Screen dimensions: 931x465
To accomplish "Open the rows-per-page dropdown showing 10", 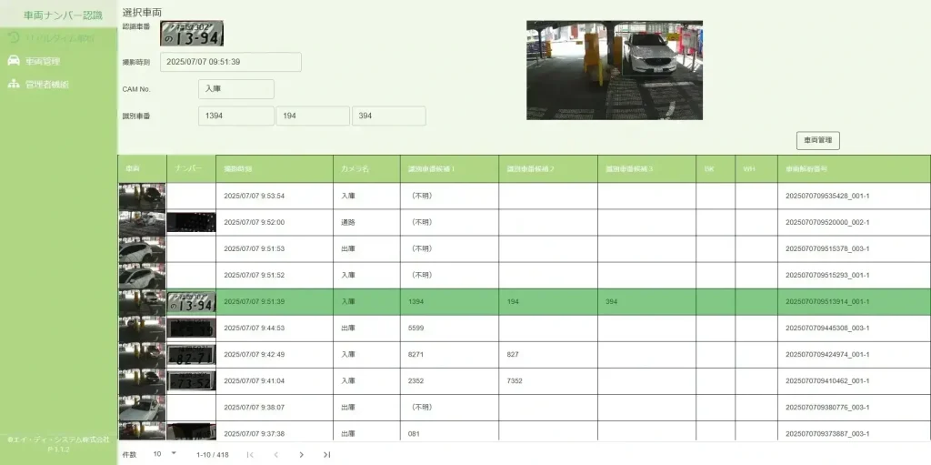I will pyautogui.click(x=165, y=453).
